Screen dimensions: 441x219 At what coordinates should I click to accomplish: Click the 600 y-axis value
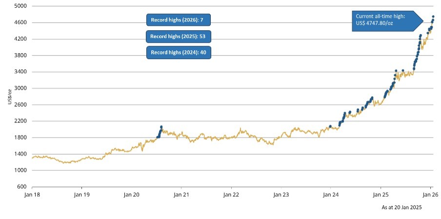(x=21, y=187)
